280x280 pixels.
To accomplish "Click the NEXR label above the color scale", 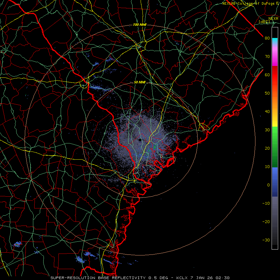I will 273,19.
